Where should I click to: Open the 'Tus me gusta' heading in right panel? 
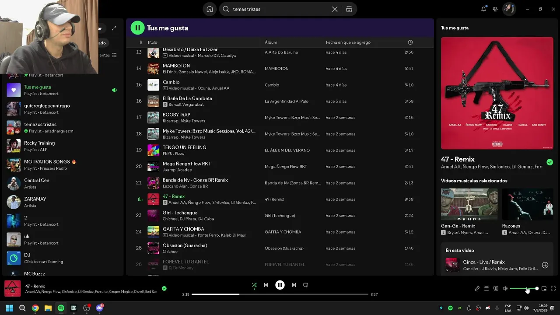tap(455, 28)
